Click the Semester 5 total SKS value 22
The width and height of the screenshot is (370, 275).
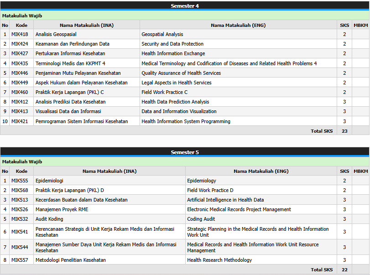[344, 270]
